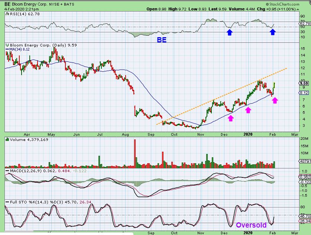The height and width of the screenshot is (235, 311).
Task: Click the 26.34 tag on the stochastic axis
Action: (x=305, y=221)
